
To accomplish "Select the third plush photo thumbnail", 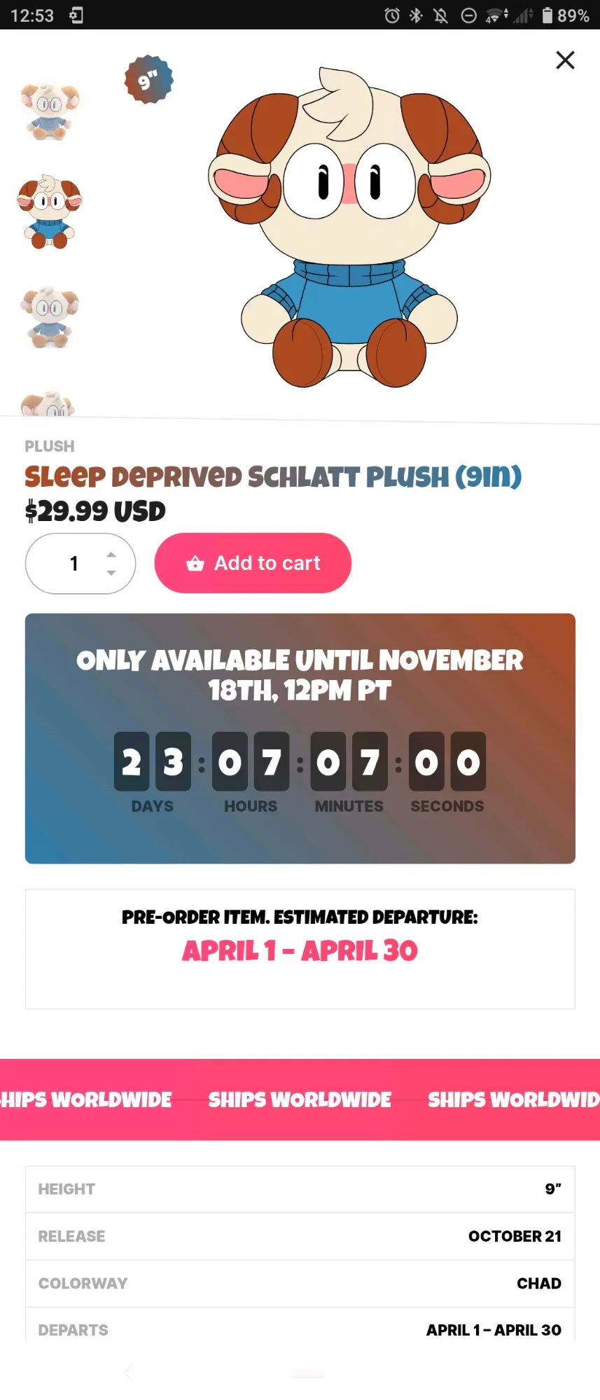I will click(x=50, y=317).
